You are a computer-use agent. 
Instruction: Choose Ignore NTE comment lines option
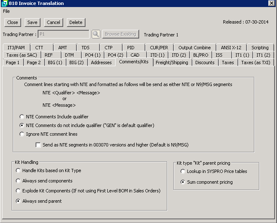point(22,134)
